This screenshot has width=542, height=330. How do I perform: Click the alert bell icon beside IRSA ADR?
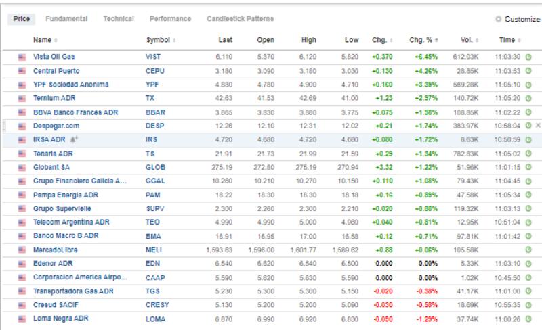[x=72, y=139]
